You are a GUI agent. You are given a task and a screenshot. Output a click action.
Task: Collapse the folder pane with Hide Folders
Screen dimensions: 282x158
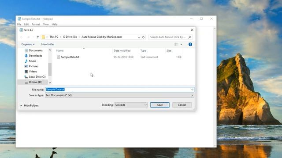coord(30,105)
